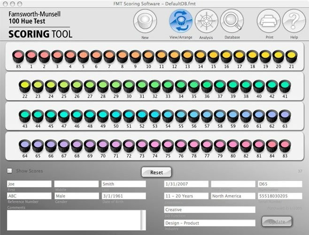Click the First name field containing Joe
Viewport: 309px width, 235px height.
point(29,184)
